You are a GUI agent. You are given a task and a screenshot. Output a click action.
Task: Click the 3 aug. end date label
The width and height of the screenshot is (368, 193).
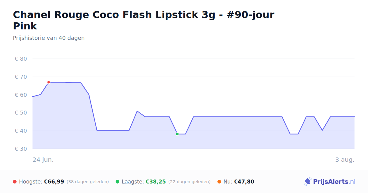coord(345,160)
